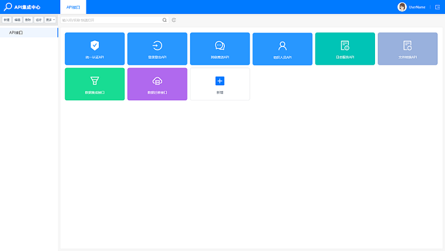
Task: Click the logout icon at top right
Action: tap(438, 7)
